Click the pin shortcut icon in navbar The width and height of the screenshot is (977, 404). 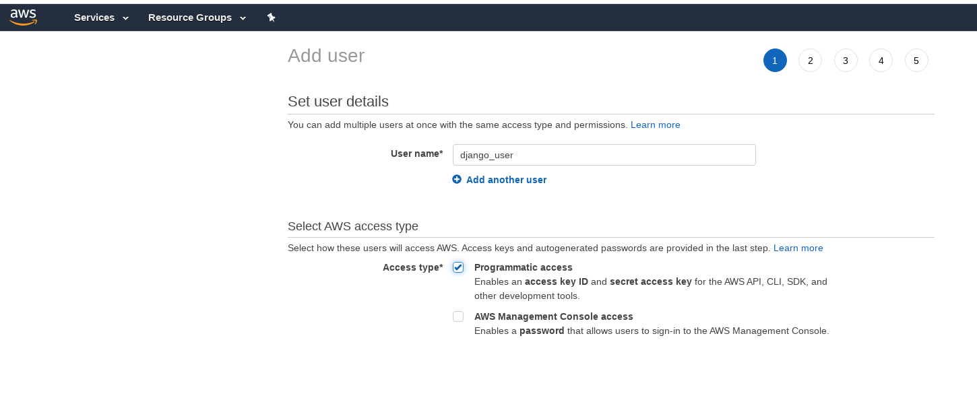271,18
